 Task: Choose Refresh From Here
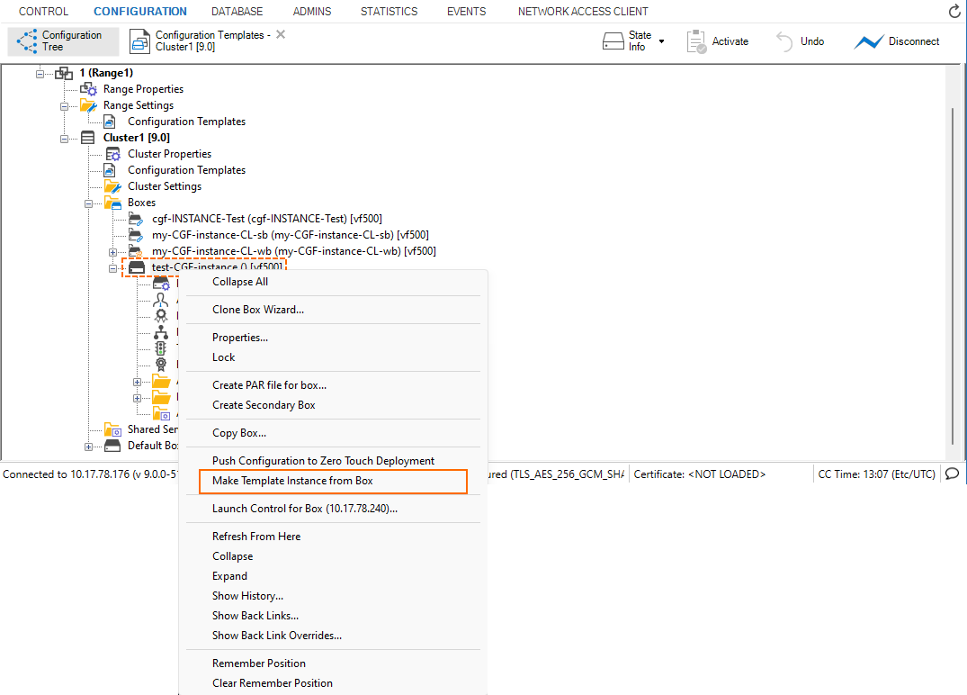333,537
